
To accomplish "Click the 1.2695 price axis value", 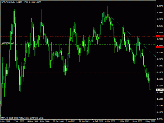I will (x=160, y=26).
